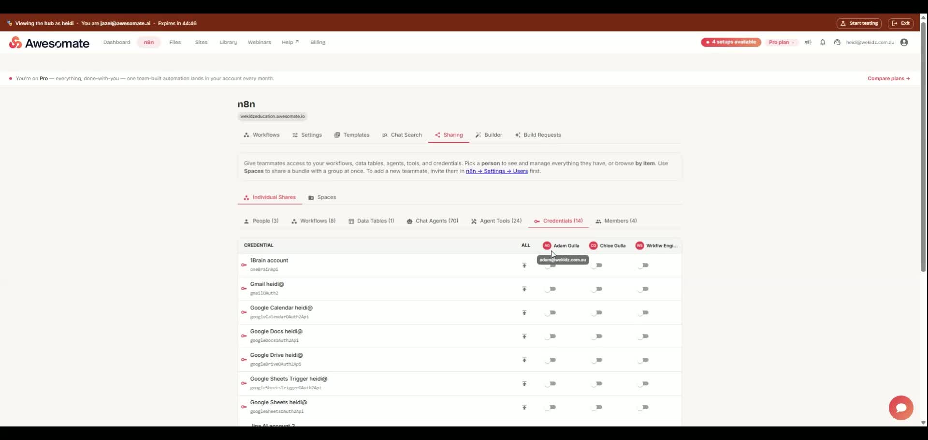Share Google Sheets heidi@ with all
Screen dimensions: 928x440
click(x=524, y=408)
